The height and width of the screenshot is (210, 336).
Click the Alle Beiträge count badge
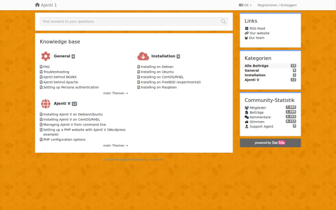coord(293,66)
